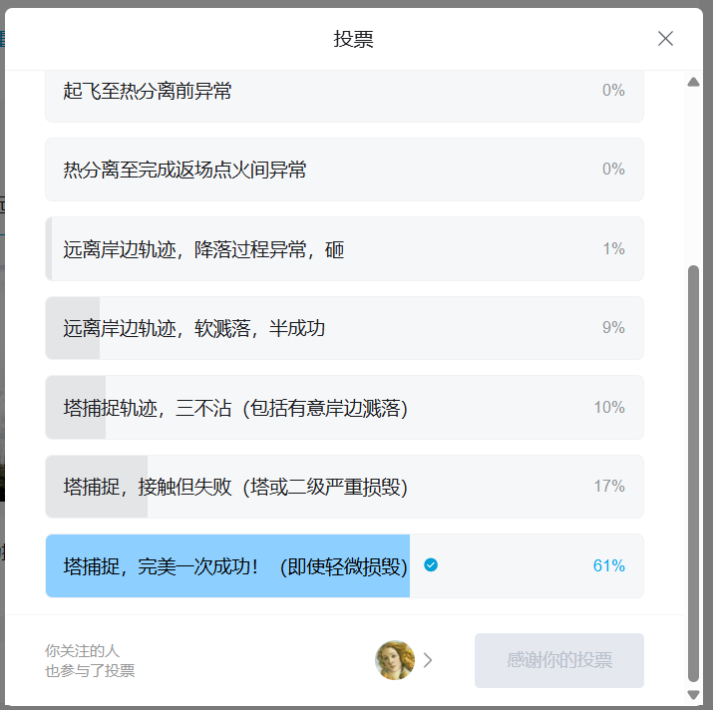Viewport: 713px width, 710px height.
Task: Select option 起飞至热分离前异常
Action: tap(344, 97)
